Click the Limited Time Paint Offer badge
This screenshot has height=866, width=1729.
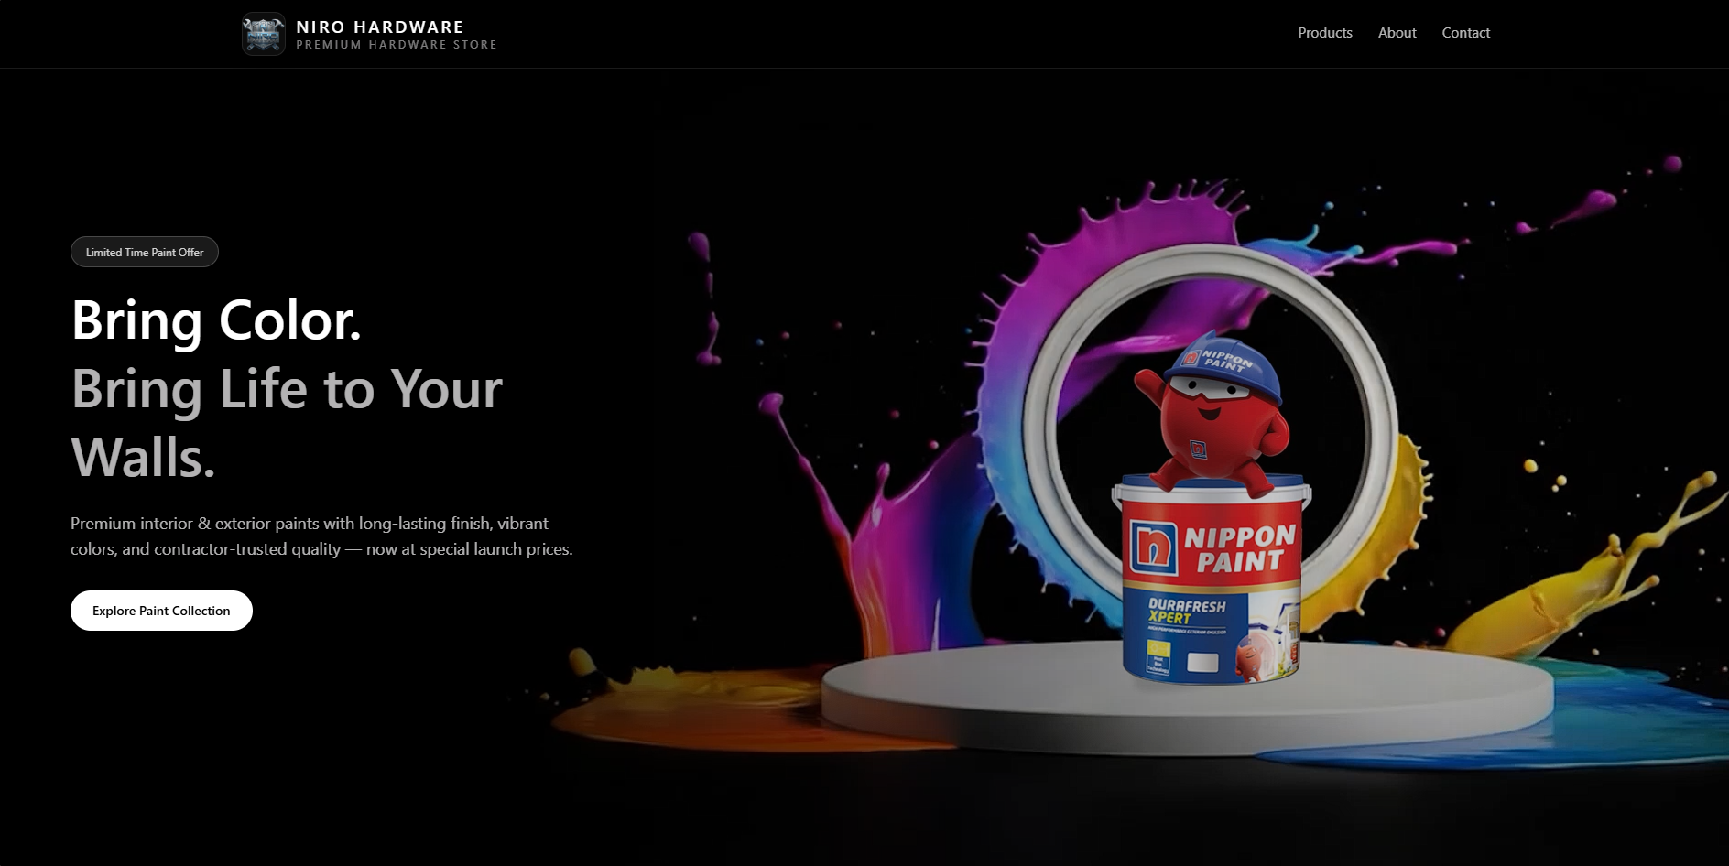pyautogui.click(x=145, y=252)
